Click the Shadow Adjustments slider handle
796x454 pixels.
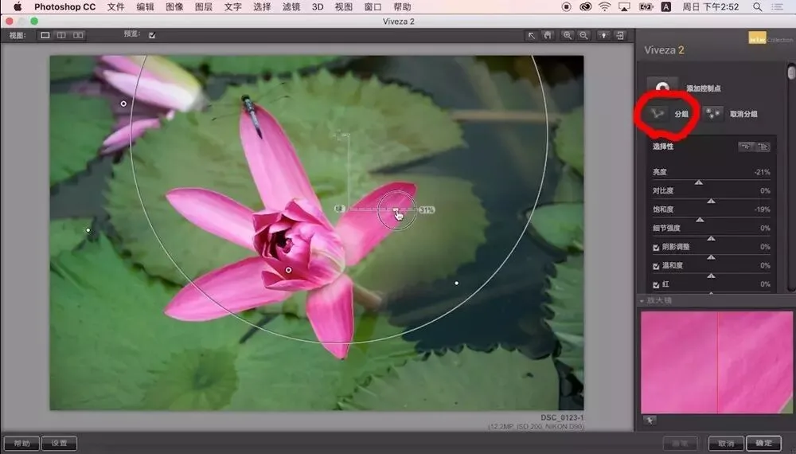pos(711,257)
